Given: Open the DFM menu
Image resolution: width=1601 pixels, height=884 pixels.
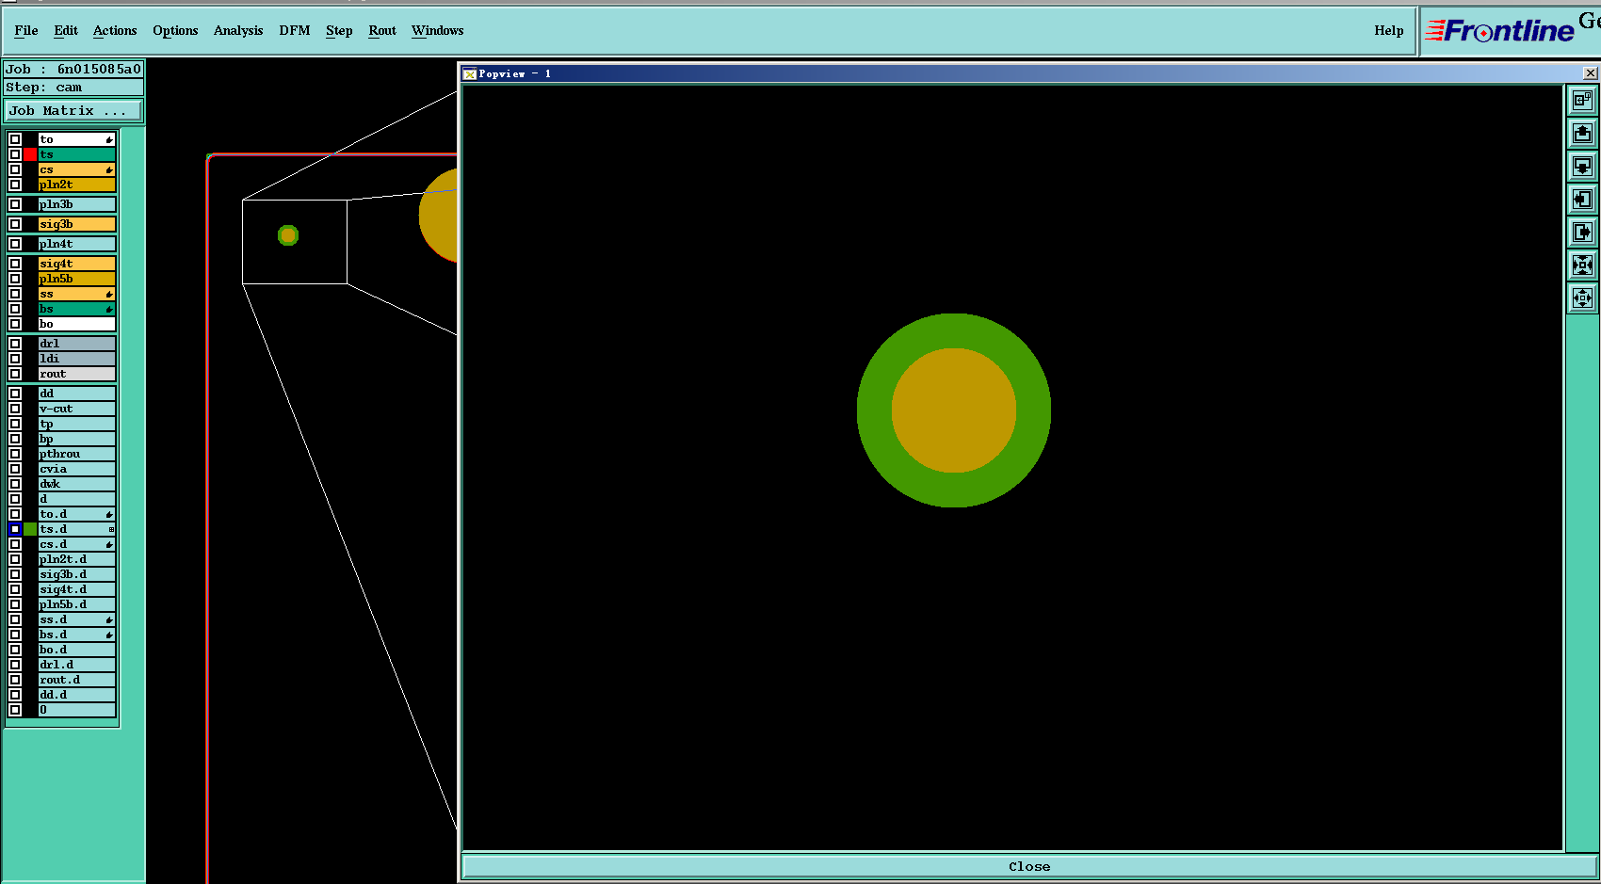Looking at the screenshot, I should (295, 30).
